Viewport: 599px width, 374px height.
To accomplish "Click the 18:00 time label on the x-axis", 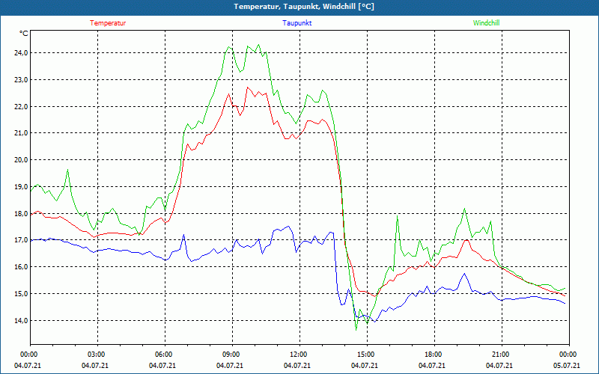I will pyautogui.click(x=432, y=355).
